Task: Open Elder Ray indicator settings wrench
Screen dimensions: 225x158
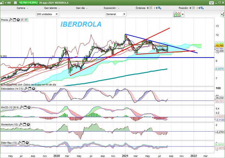Action: [x=20, y=143]
